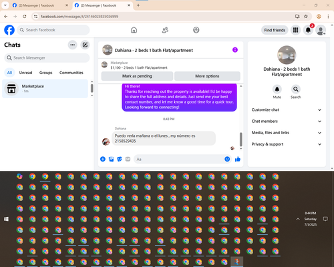Click Dahiana's message with phone number

click(164, 138)
